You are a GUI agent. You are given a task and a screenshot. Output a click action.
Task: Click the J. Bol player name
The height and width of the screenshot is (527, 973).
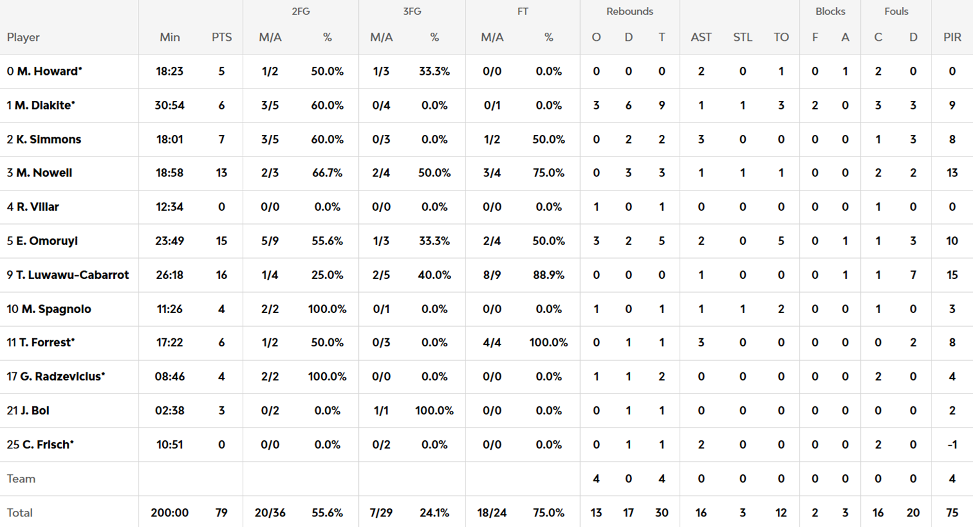click(35, 410)
